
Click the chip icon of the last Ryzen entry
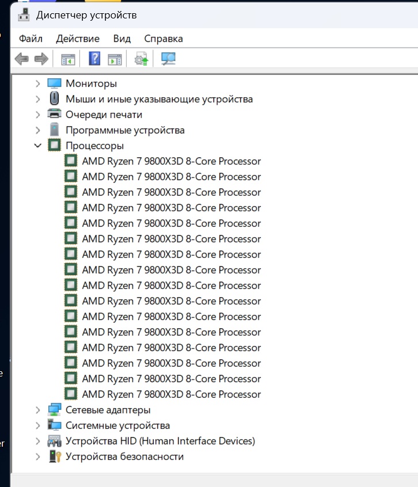tap(71, 394)
